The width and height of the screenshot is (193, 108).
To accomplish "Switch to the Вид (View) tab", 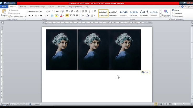I will click(x=87, y=7).
